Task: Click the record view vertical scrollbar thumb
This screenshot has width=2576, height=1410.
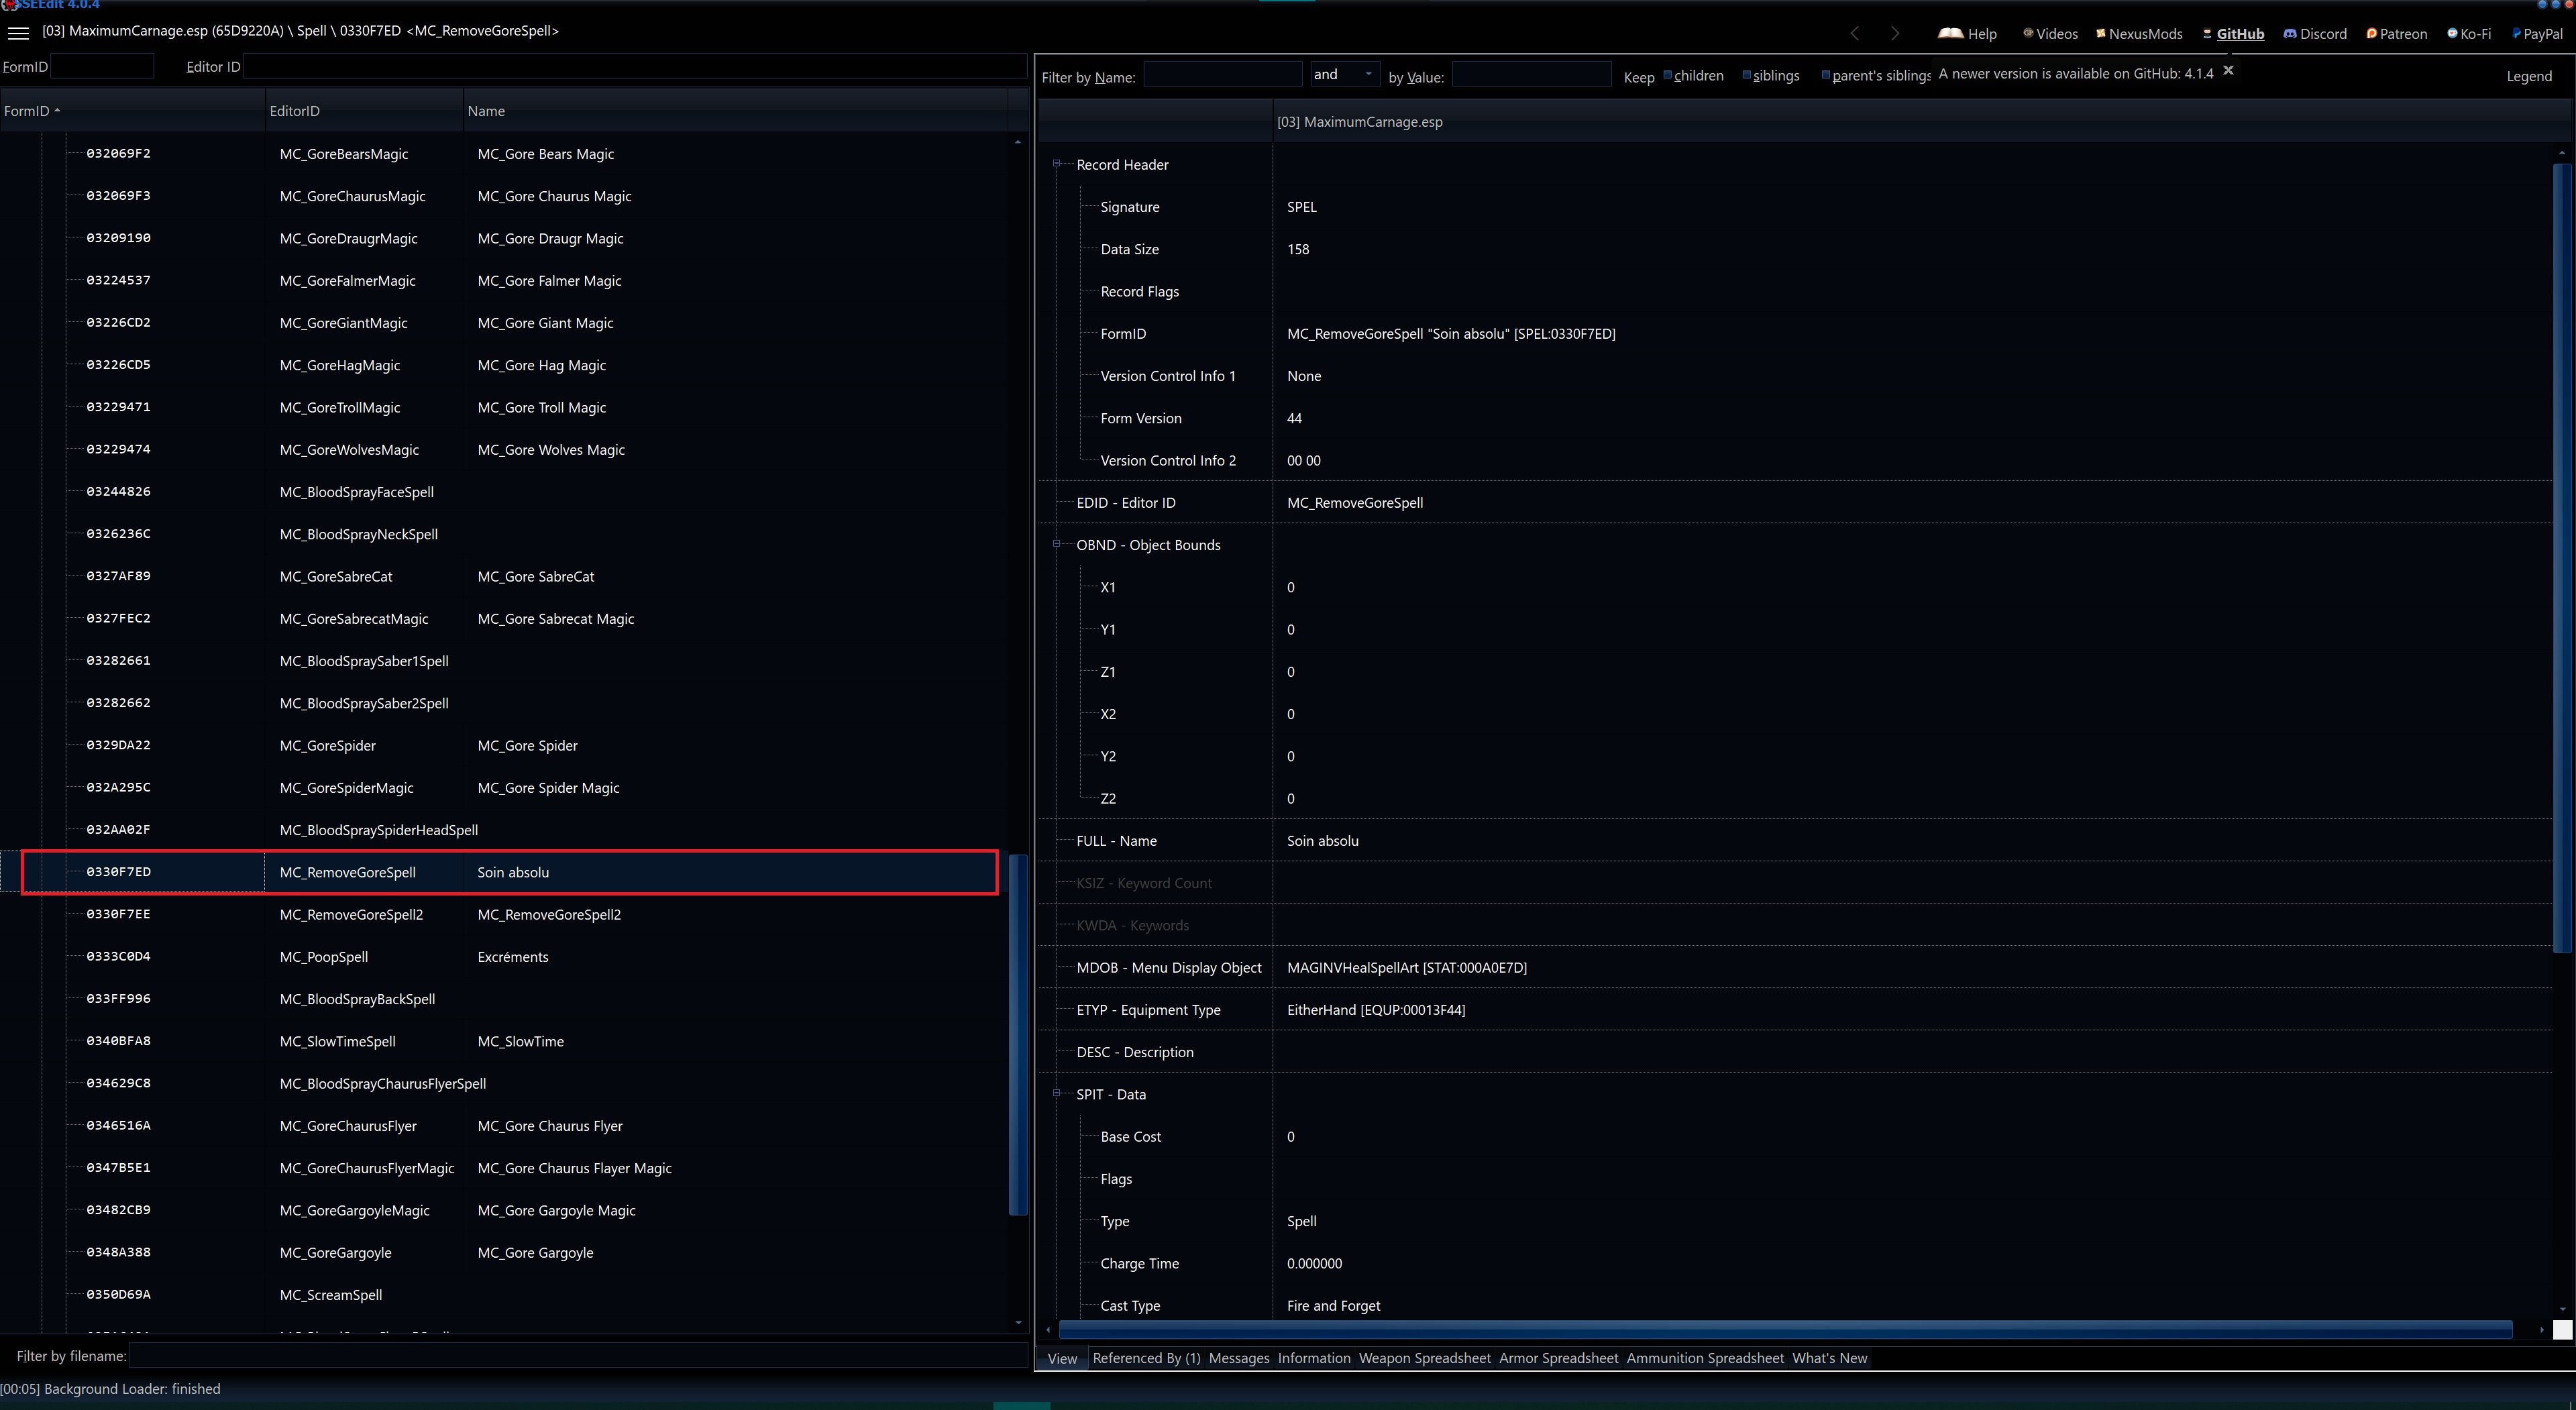Action: (x=2562, y=558)
